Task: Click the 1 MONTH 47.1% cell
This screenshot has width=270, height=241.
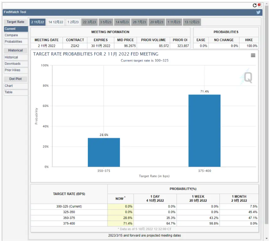Action: pyautogui.click(x=239, y=218)
